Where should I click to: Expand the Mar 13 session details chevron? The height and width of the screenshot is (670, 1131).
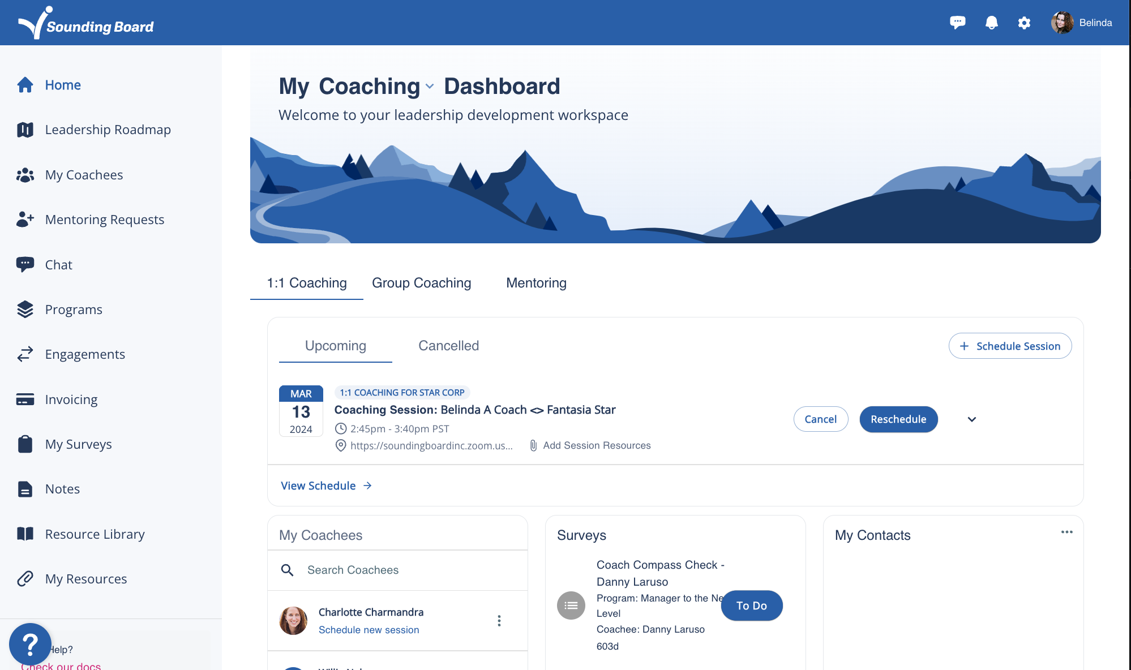tap(971, 419)
